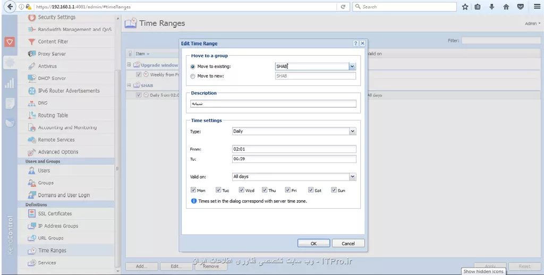Open the existing group SHAB dropdown arrow

pyautogui.click(x=352, y=66)
